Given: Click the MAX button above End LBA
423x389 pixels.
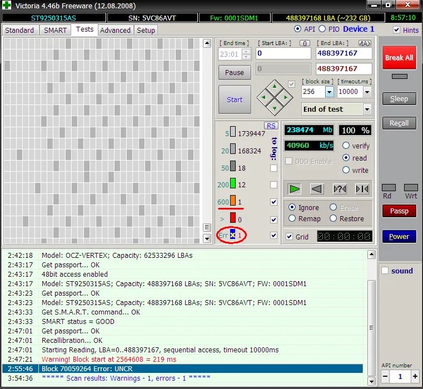Looking at the screenshot, I should [365, 43].
